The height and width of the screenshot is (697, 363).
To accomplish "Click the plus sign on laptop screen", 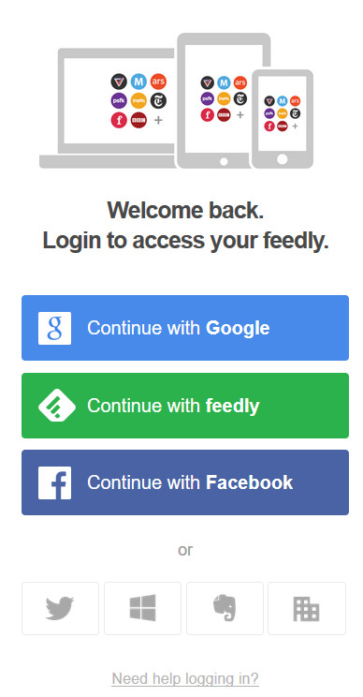I will coord(158,120).
